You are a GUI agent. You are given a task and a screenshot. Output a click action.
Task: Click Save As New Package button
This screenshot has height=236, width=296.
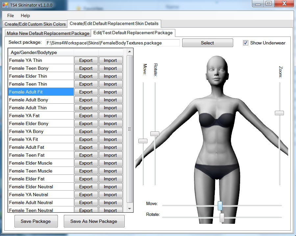94,221
